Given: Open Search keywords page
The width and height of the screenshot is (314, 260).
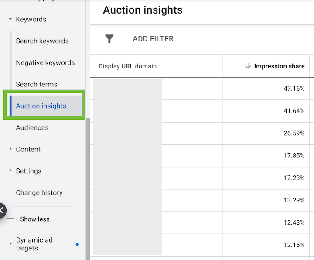Looking at the screenshot, I should pos(42,41).
